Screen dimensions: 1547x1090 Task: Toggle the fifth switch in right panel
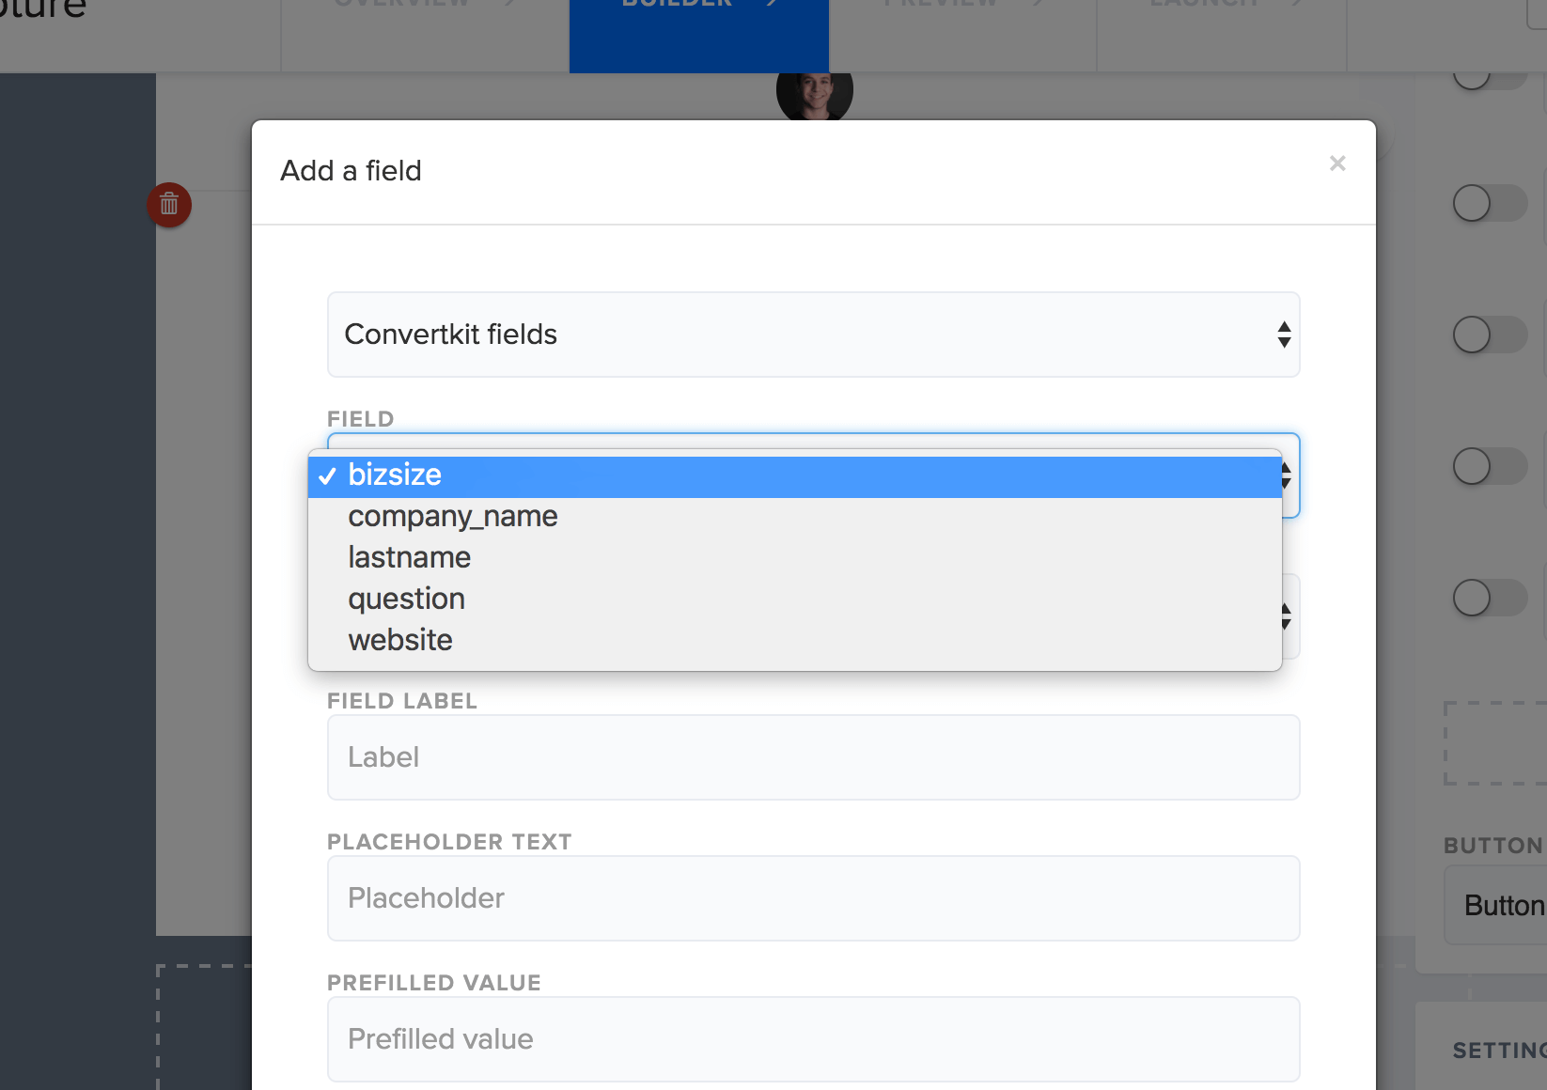coord(1490,598)
